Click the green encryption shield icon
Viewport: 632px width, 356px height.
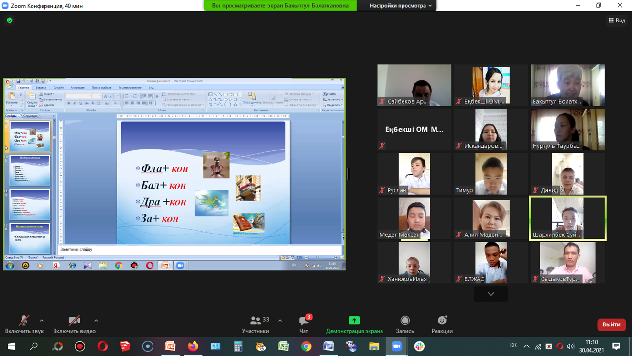tap(10, 21)
